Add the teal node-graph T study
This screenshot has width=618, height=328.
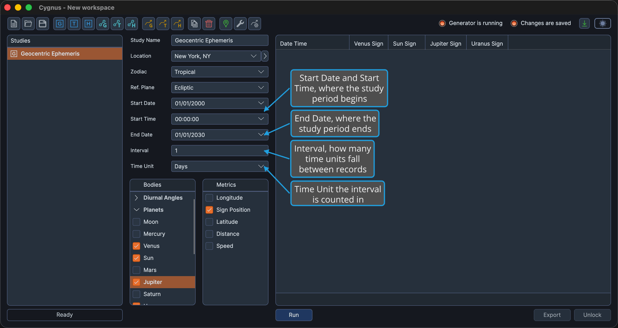pos(117,24)
